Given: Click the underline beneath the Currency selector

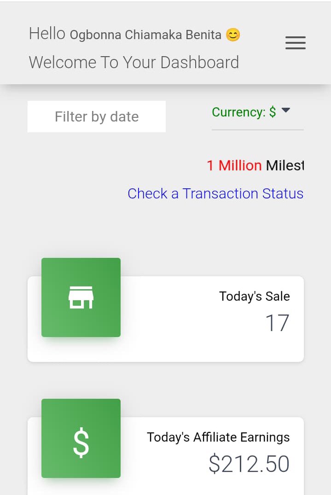Looking at the screenshot, I should coord(257,130).
